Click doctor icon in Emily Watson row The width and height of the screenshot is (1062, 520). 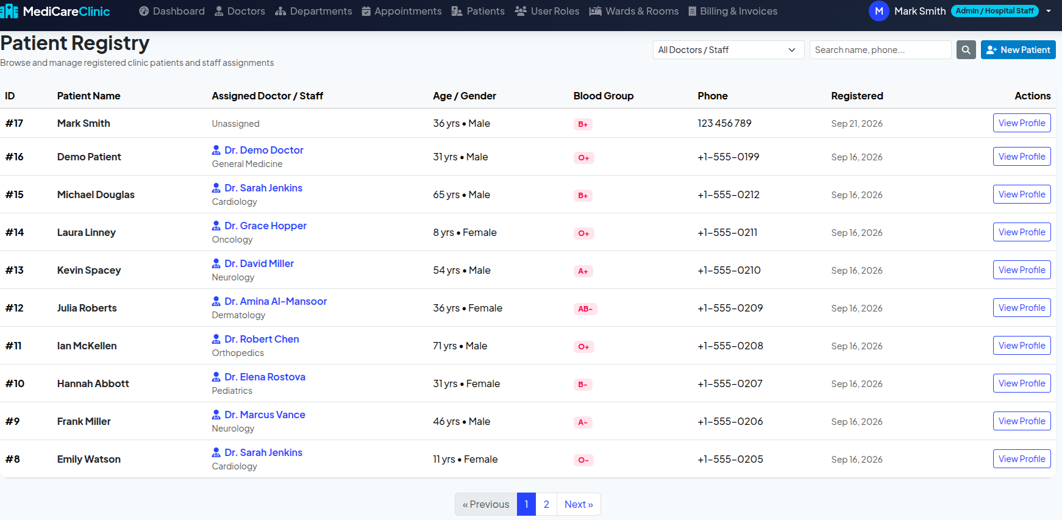[x=216, y=452]
